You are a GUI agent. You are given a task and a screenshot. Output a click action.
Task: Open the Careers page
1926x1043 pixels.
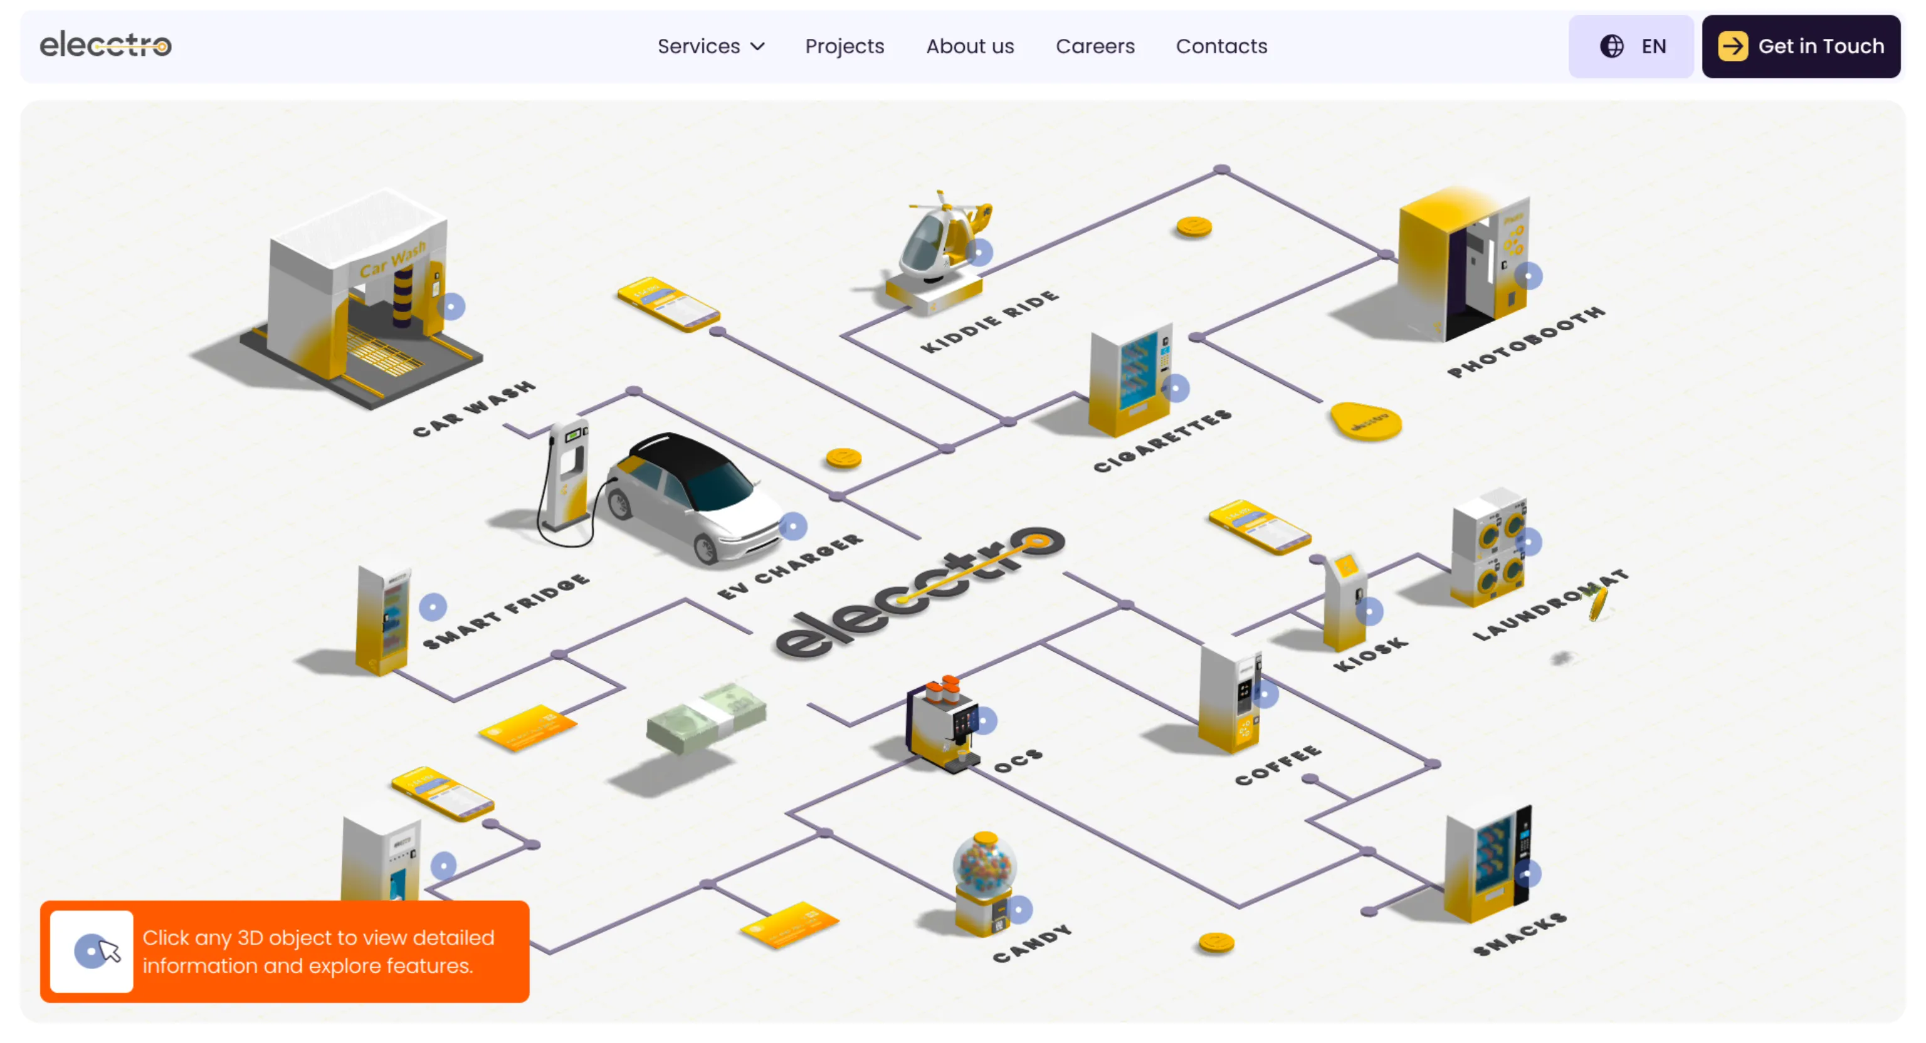[1095, 46]
